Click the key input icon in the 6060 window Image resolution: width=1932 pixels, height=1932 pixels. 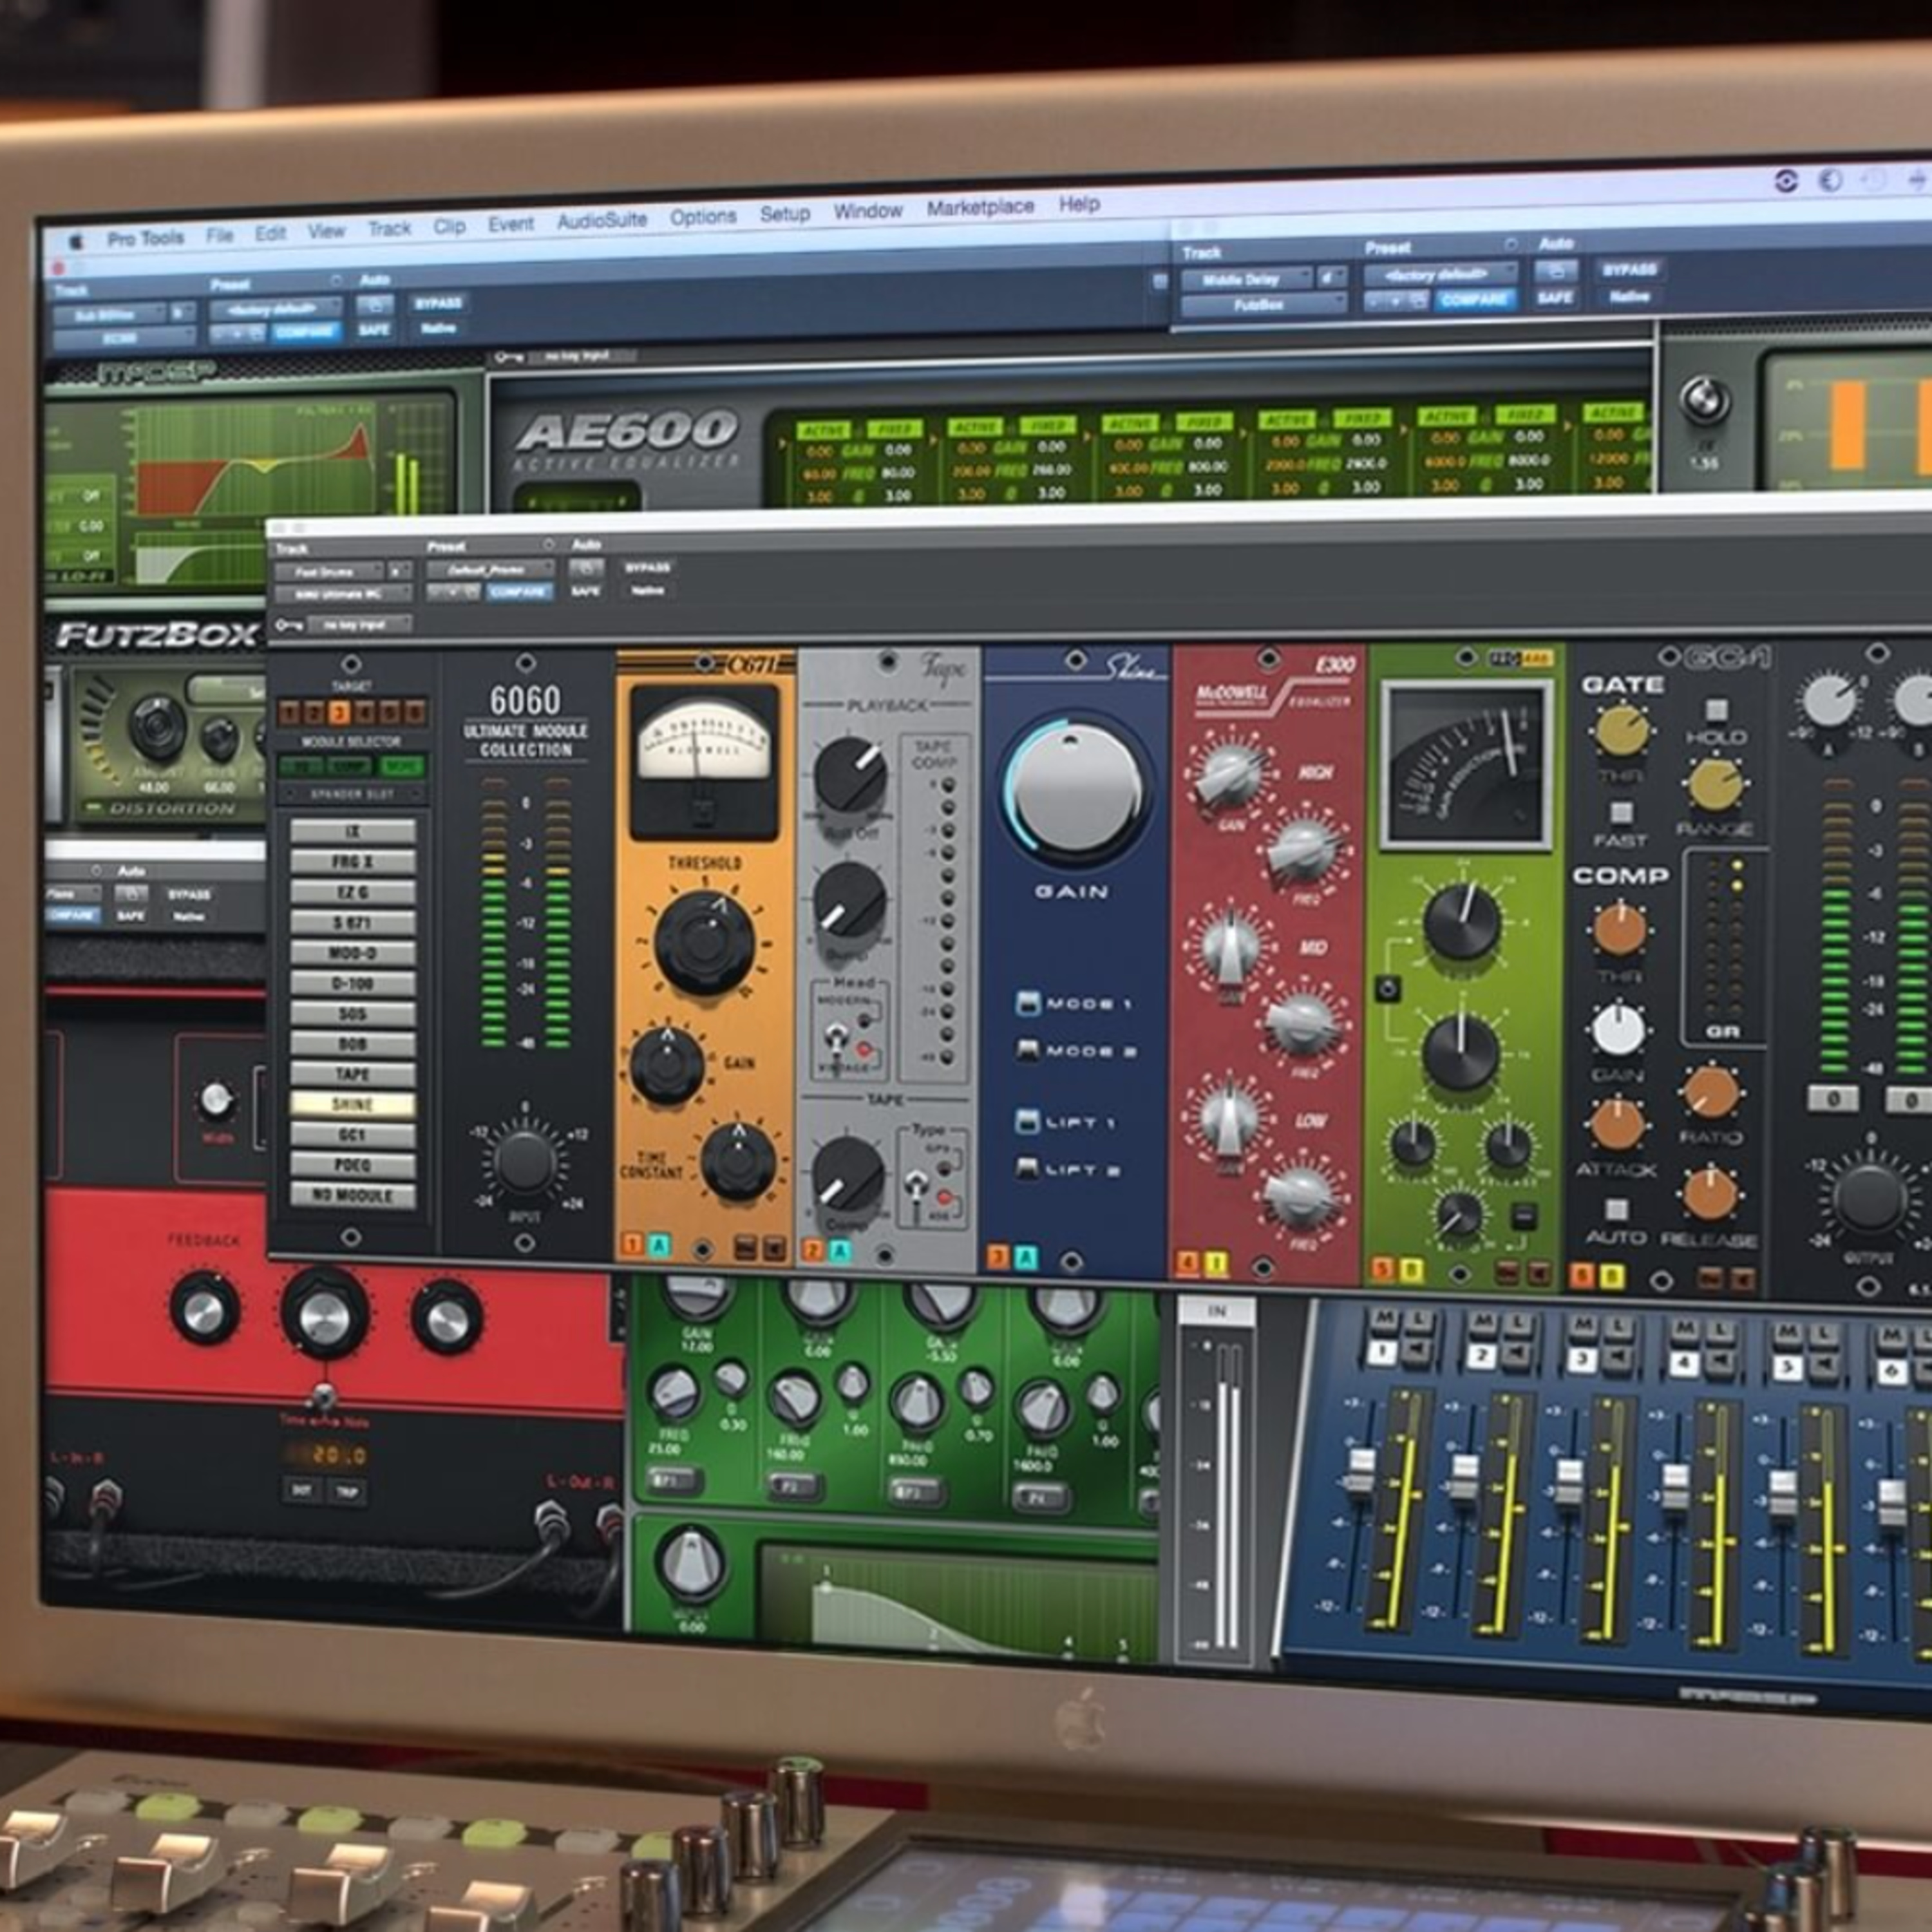pos(288,625)
